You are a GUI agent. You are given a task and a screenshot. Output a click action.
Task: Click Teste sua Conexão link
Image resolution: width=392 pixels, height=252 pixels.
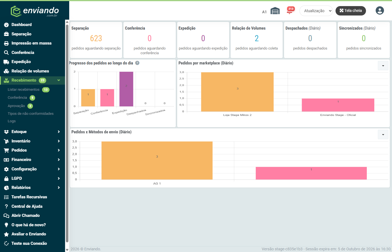coord(29,243)
